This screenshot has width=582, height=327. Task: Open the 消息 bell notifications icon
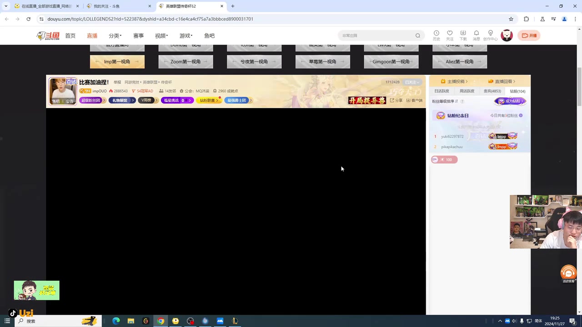point(476,34)
